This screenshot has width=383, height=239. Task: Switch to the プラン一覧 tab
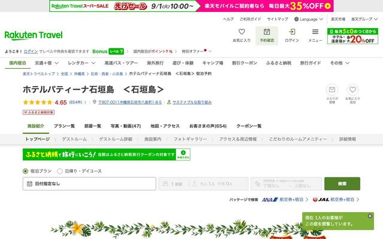[x=64, y=126]
